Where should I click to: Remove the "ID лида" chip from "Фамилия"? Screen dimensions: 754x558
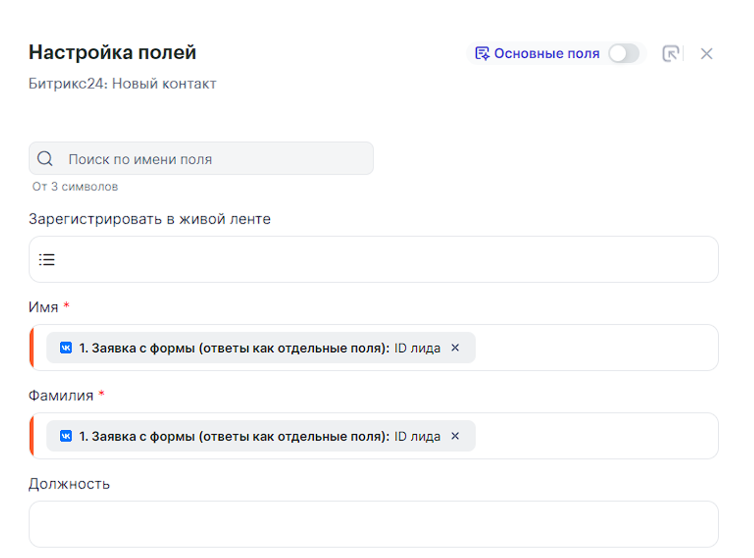coord(455,436)
